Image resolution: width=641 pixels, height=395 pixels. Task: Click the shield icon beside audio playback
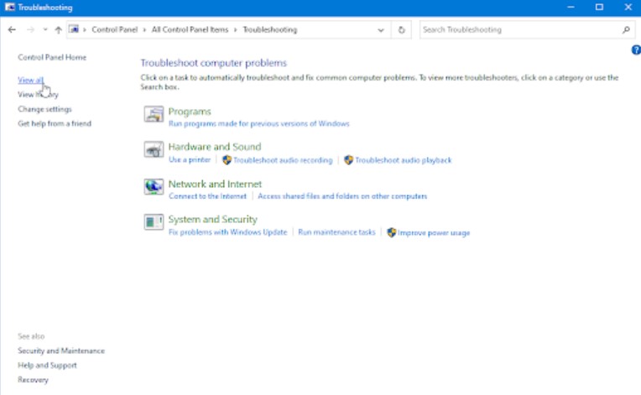pos(348,160)
